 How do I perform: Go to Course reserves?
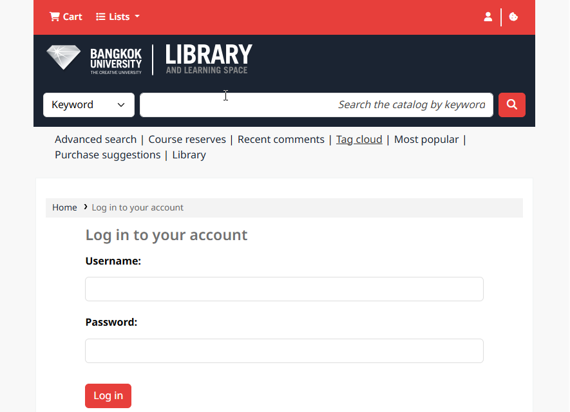tap(187, 140)
